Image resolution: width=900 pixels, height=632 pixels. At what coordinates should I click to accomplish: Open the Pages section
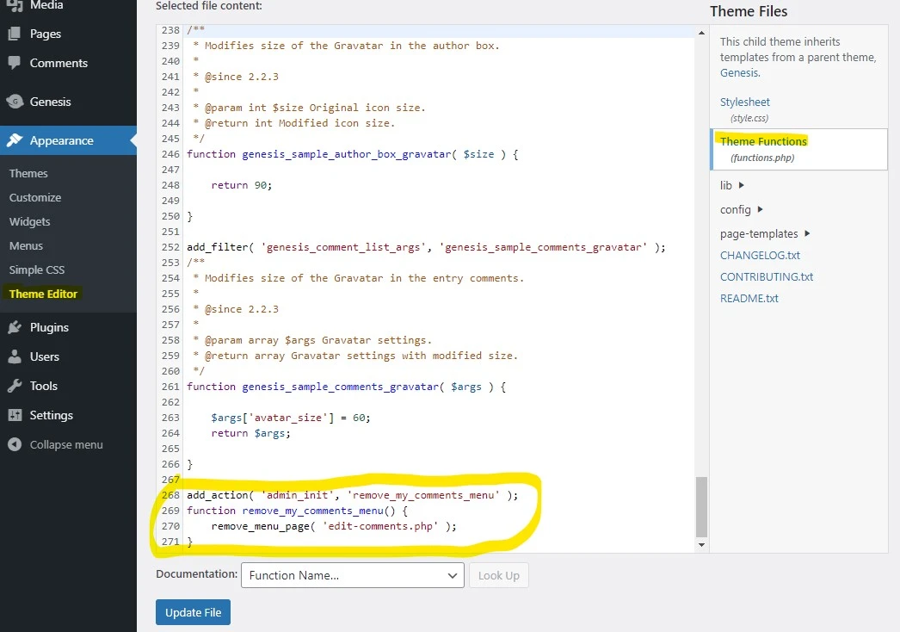click(x=36, y=34)
